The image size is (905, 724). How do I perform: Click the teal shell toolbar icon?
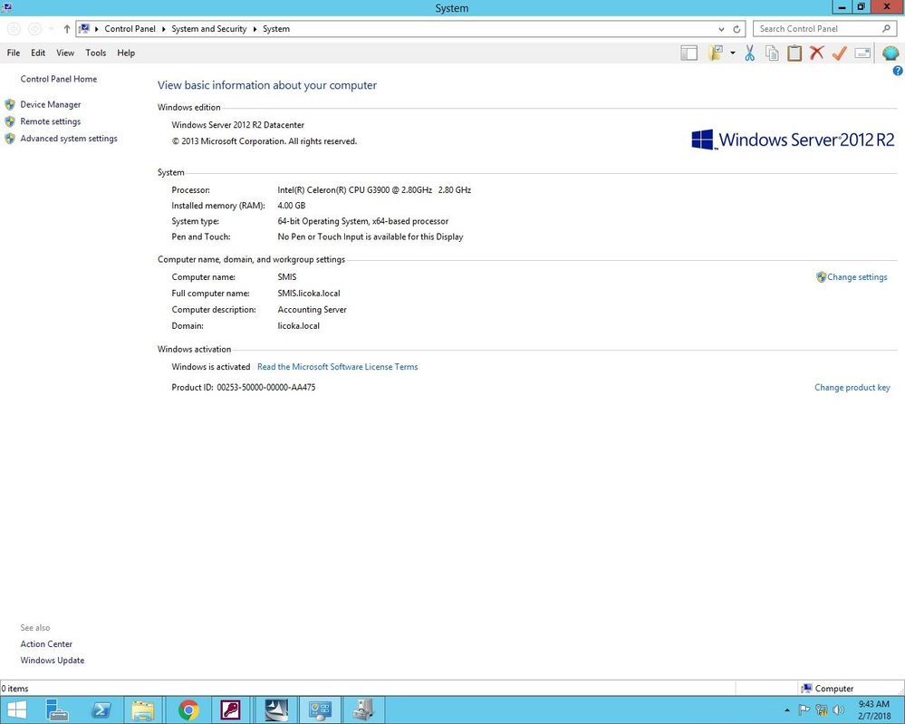click(891, 53)
